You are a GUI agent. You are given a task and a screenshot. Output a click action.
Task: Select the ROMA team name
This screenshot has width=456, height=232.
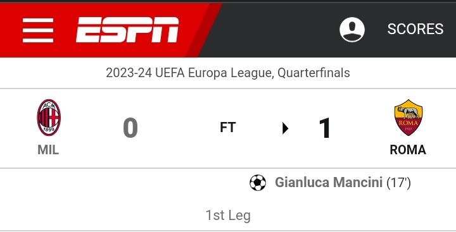point(408,150)
